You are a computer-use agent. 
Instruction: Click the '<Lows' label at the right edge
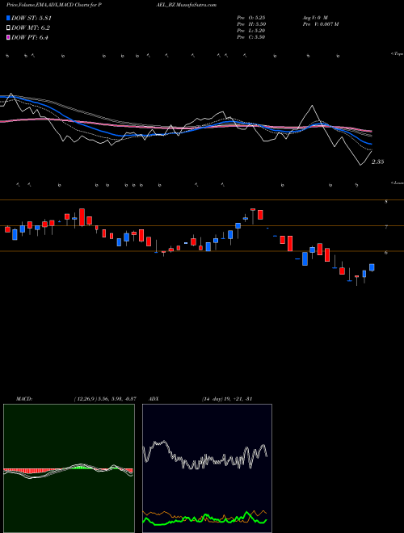point(398,183)
